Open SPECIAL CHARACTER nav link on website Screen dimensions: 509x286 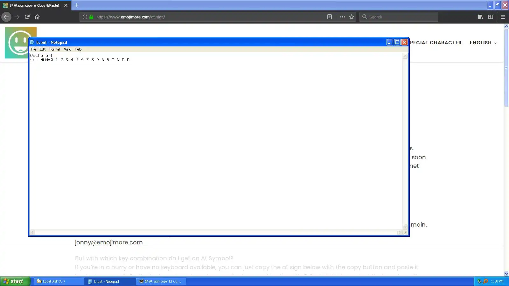coord(436,43)
